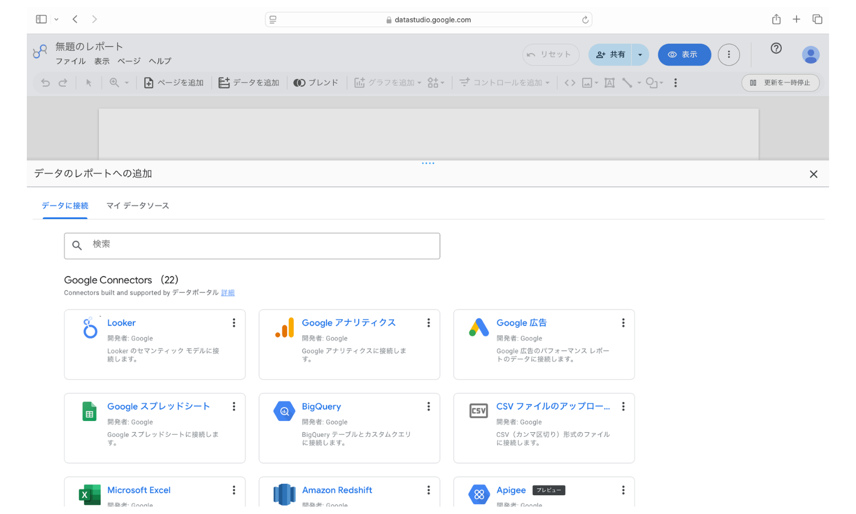Click 更新を一時停止 pause updates button
856x514 pixels.
click(780, 83)
